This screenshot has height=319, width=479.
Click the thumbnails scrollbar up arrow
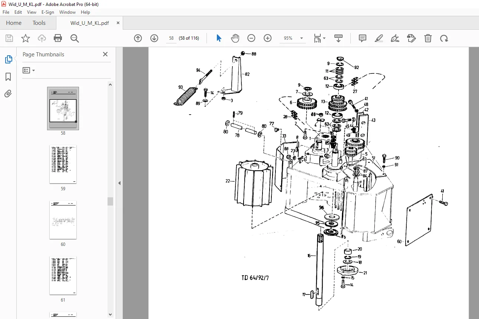[x=110, y=84]
